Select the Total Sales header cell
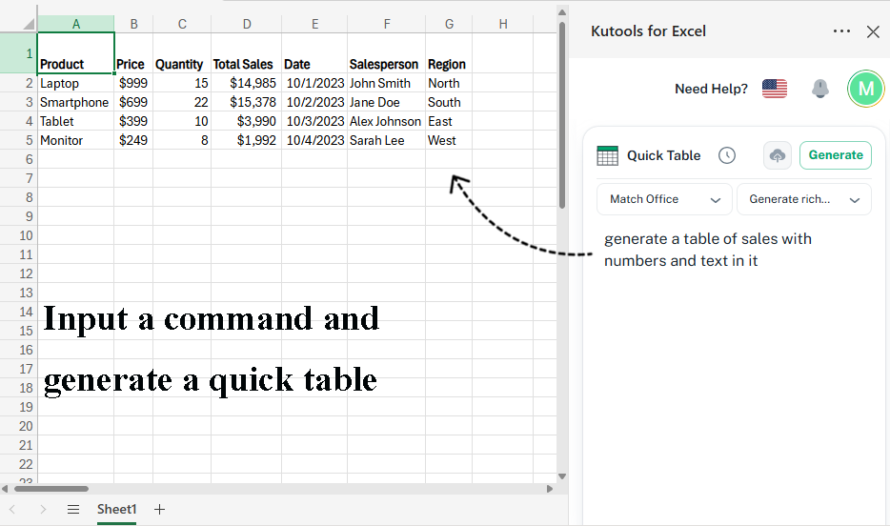Image resolution: width=890 pixels, height=526 pixels. [x=247, y=53]
